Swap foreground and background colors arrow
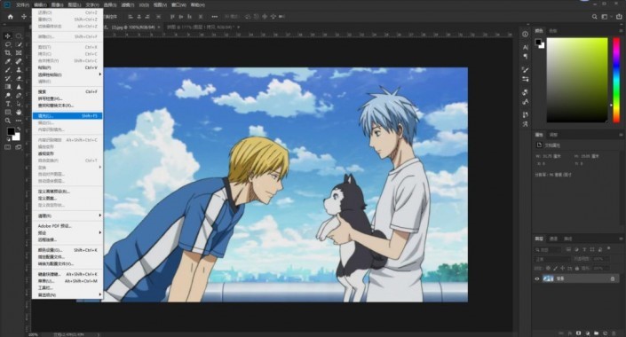 (19, 129)
